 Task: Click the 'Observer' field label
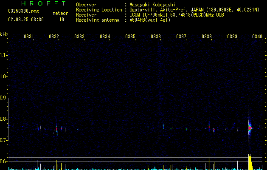[x=86, y=5]
